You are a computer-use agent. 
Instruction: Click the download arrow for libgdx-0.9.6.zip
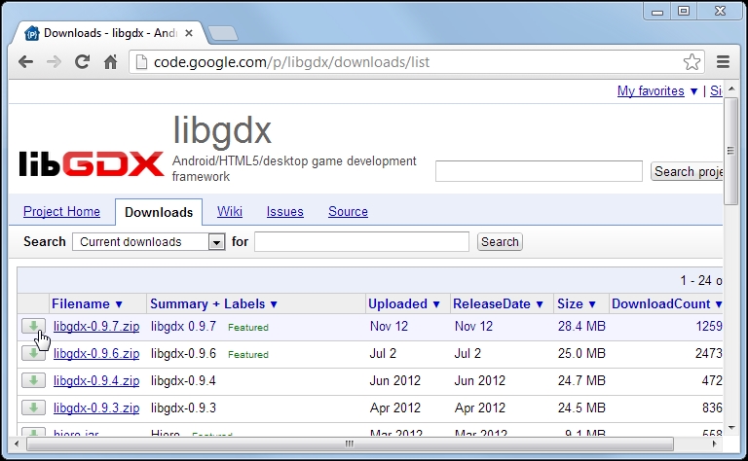33,353
